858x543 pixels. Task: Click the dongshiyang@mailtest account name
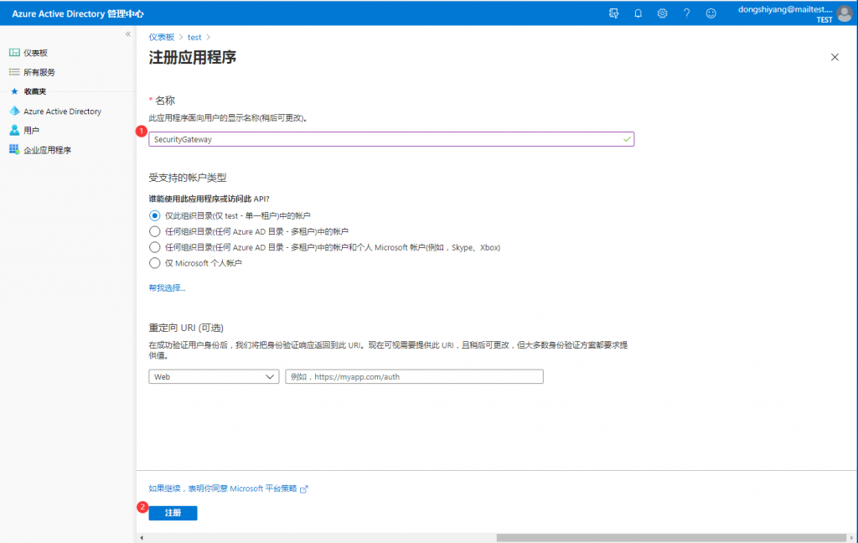coord(785,9)
